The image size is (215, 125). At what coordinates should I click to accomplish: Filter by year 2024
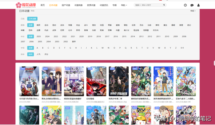[47, 37]
